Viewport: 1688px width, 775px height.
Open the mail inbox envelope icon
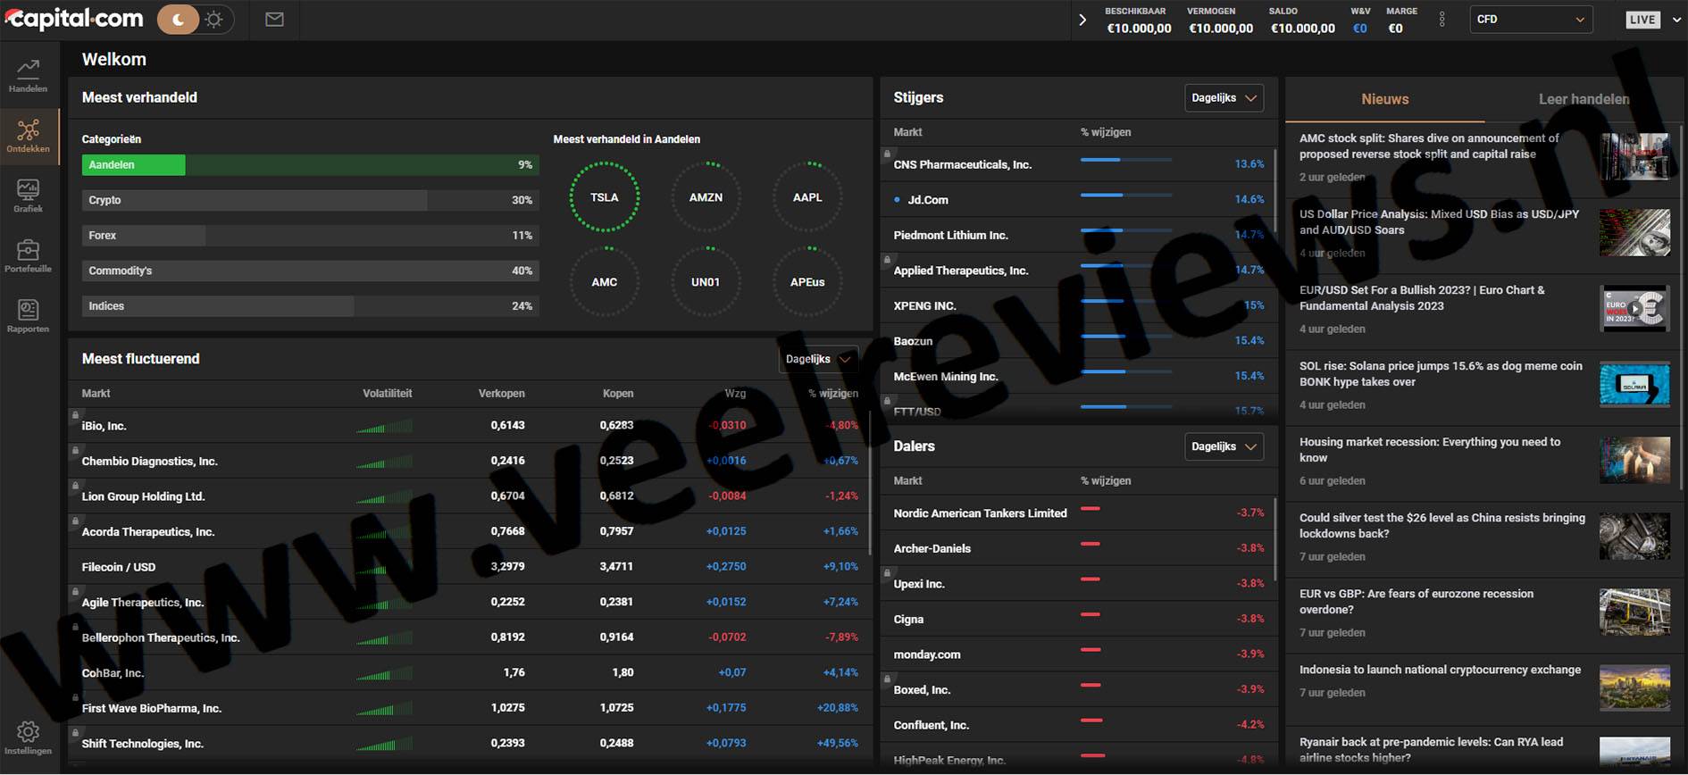[x=274, y=20]
